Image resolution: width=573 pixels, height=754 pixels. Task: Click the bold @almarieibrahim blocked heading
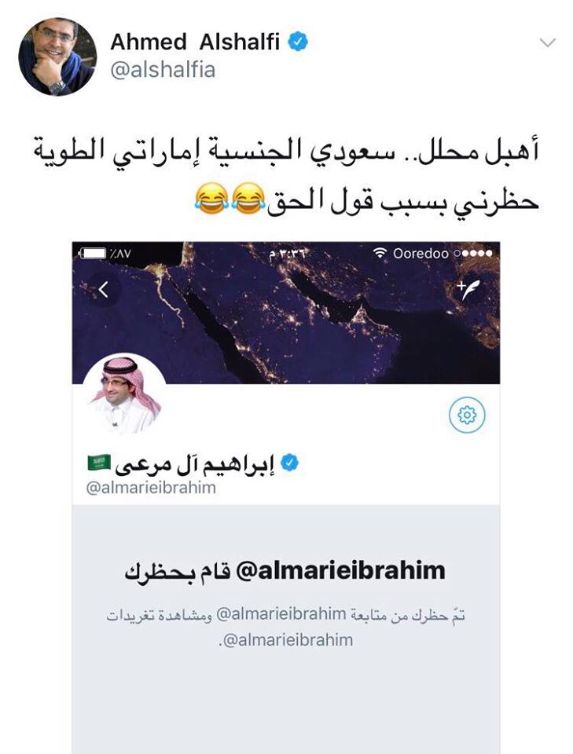pyautogui.click(x=285, y=571)
